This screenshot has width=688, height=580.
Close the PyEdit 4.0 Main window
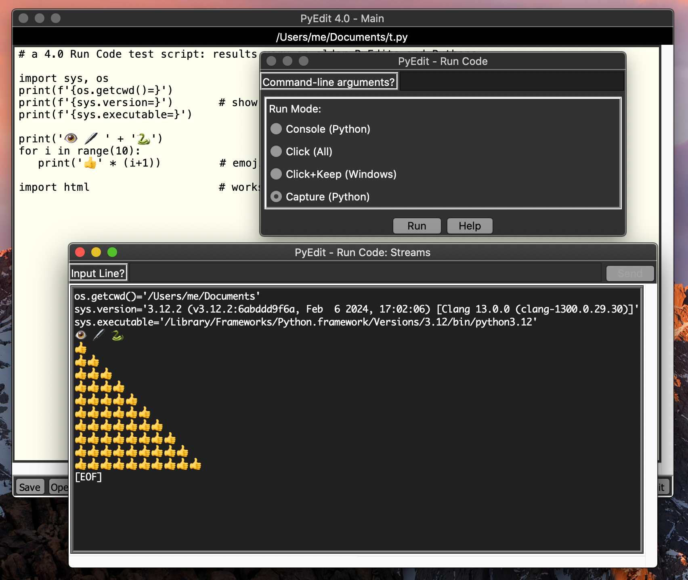23,18
